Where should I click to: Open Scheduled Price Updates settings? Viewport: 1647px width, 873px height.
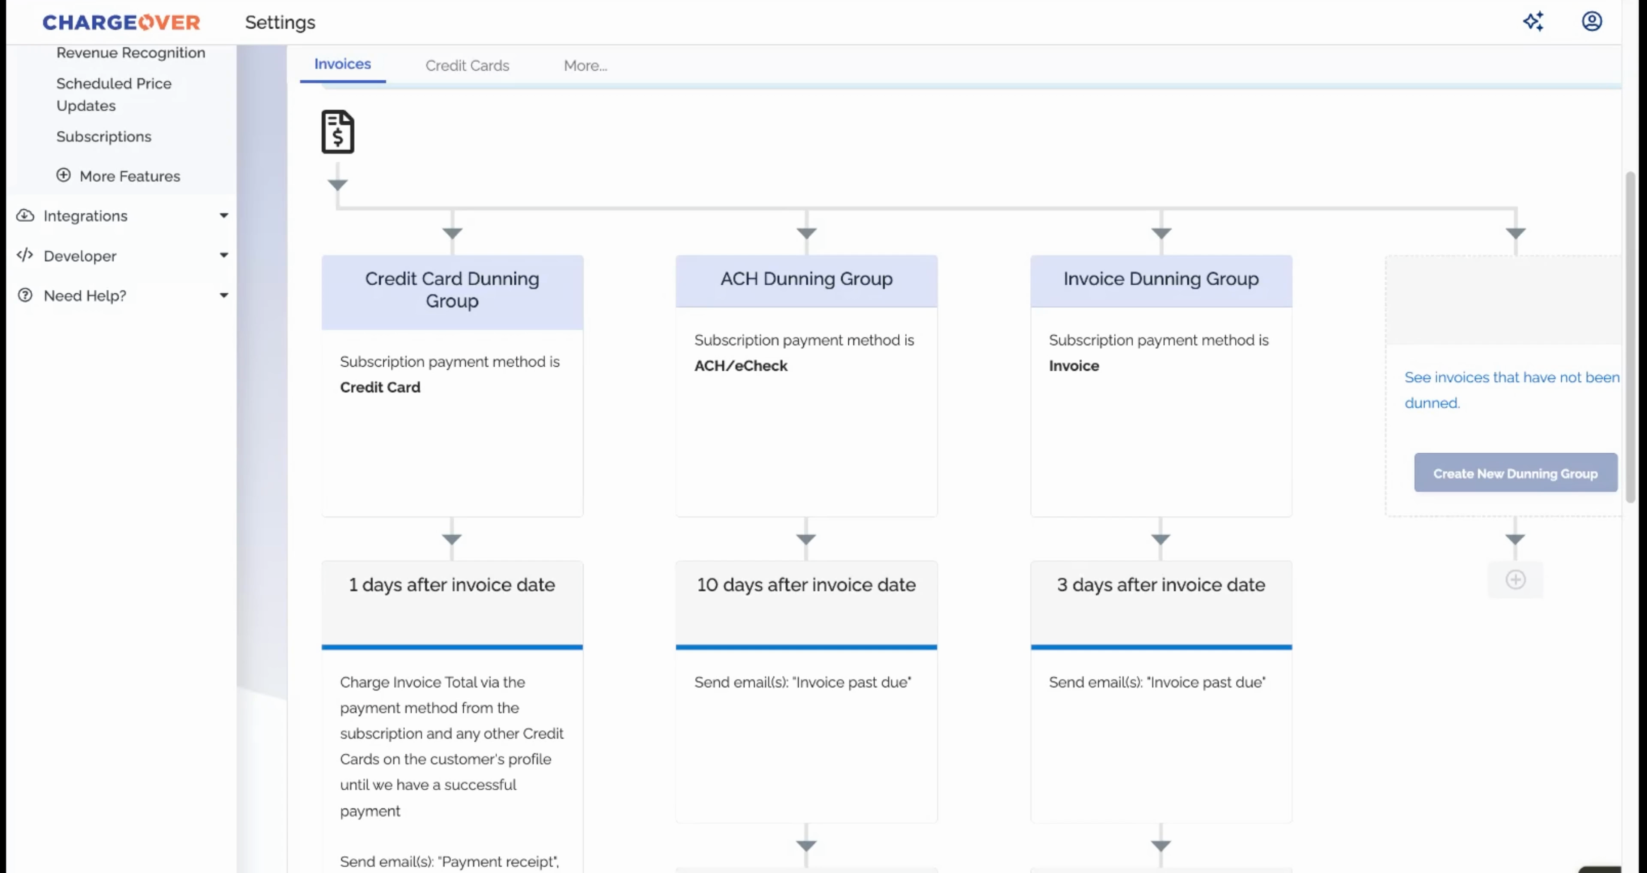pyautogui.click(x=114, y=95)
